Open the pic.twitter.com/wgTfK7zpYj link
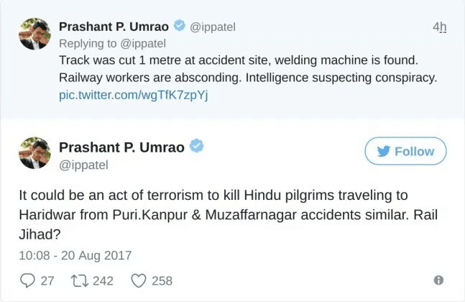This screenshot has width=465, height=302. click(133, 96)
